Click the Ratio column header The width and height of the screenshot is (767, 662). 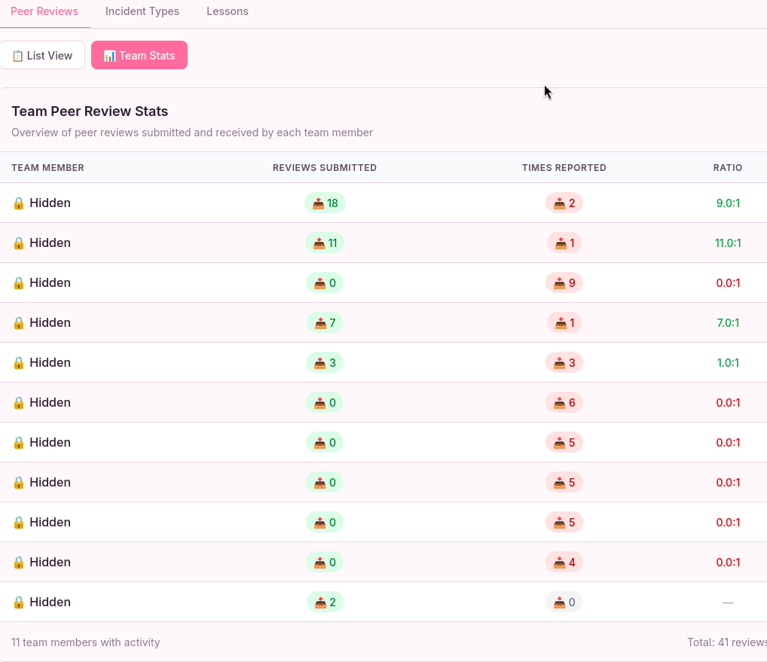pyautogui.click(x=728, y=168)
